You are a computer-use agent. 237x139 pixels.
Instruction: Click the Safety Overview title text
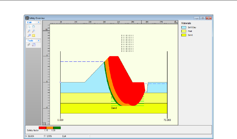coord(37,18)
